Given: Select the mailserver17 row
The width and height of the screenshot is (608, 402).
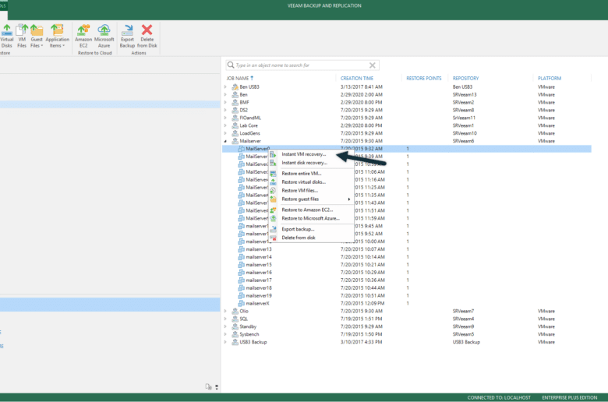Looking at the screenshot, I should coord(406,280).
